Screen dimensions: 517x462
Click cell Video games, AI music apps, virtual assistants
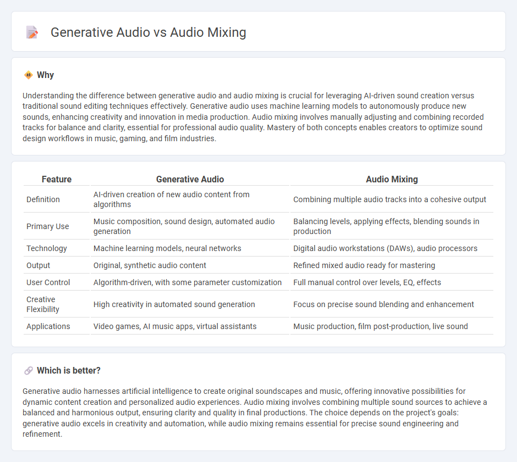point(190,326)
